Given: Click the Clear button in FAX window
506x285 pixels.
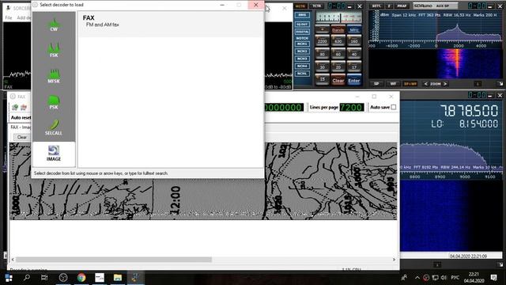Looking at the screenshot, I should [22, 137].
